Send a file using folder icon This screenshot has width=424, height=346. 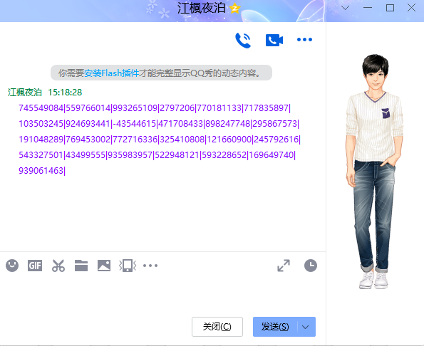click(81, 266)
